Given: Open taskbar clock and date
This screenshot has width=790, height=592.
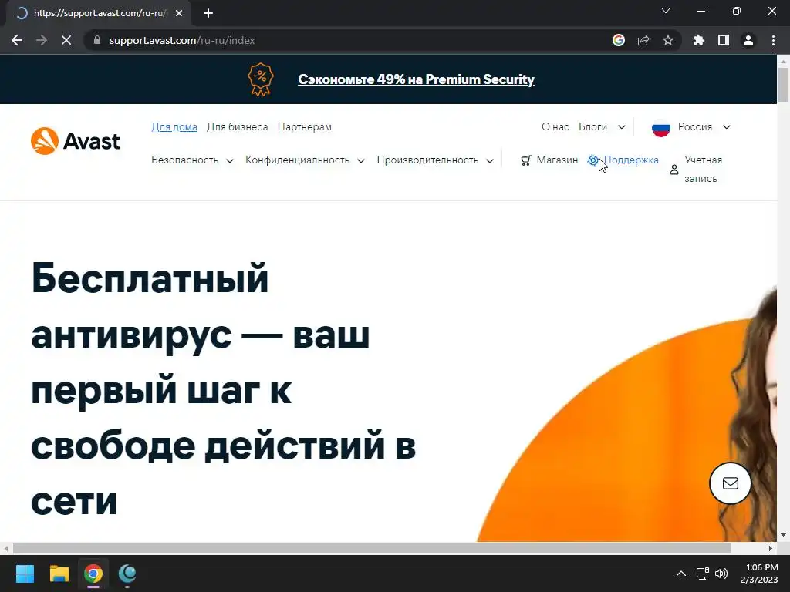Looking at the screenshot, I should click(759, 573).
